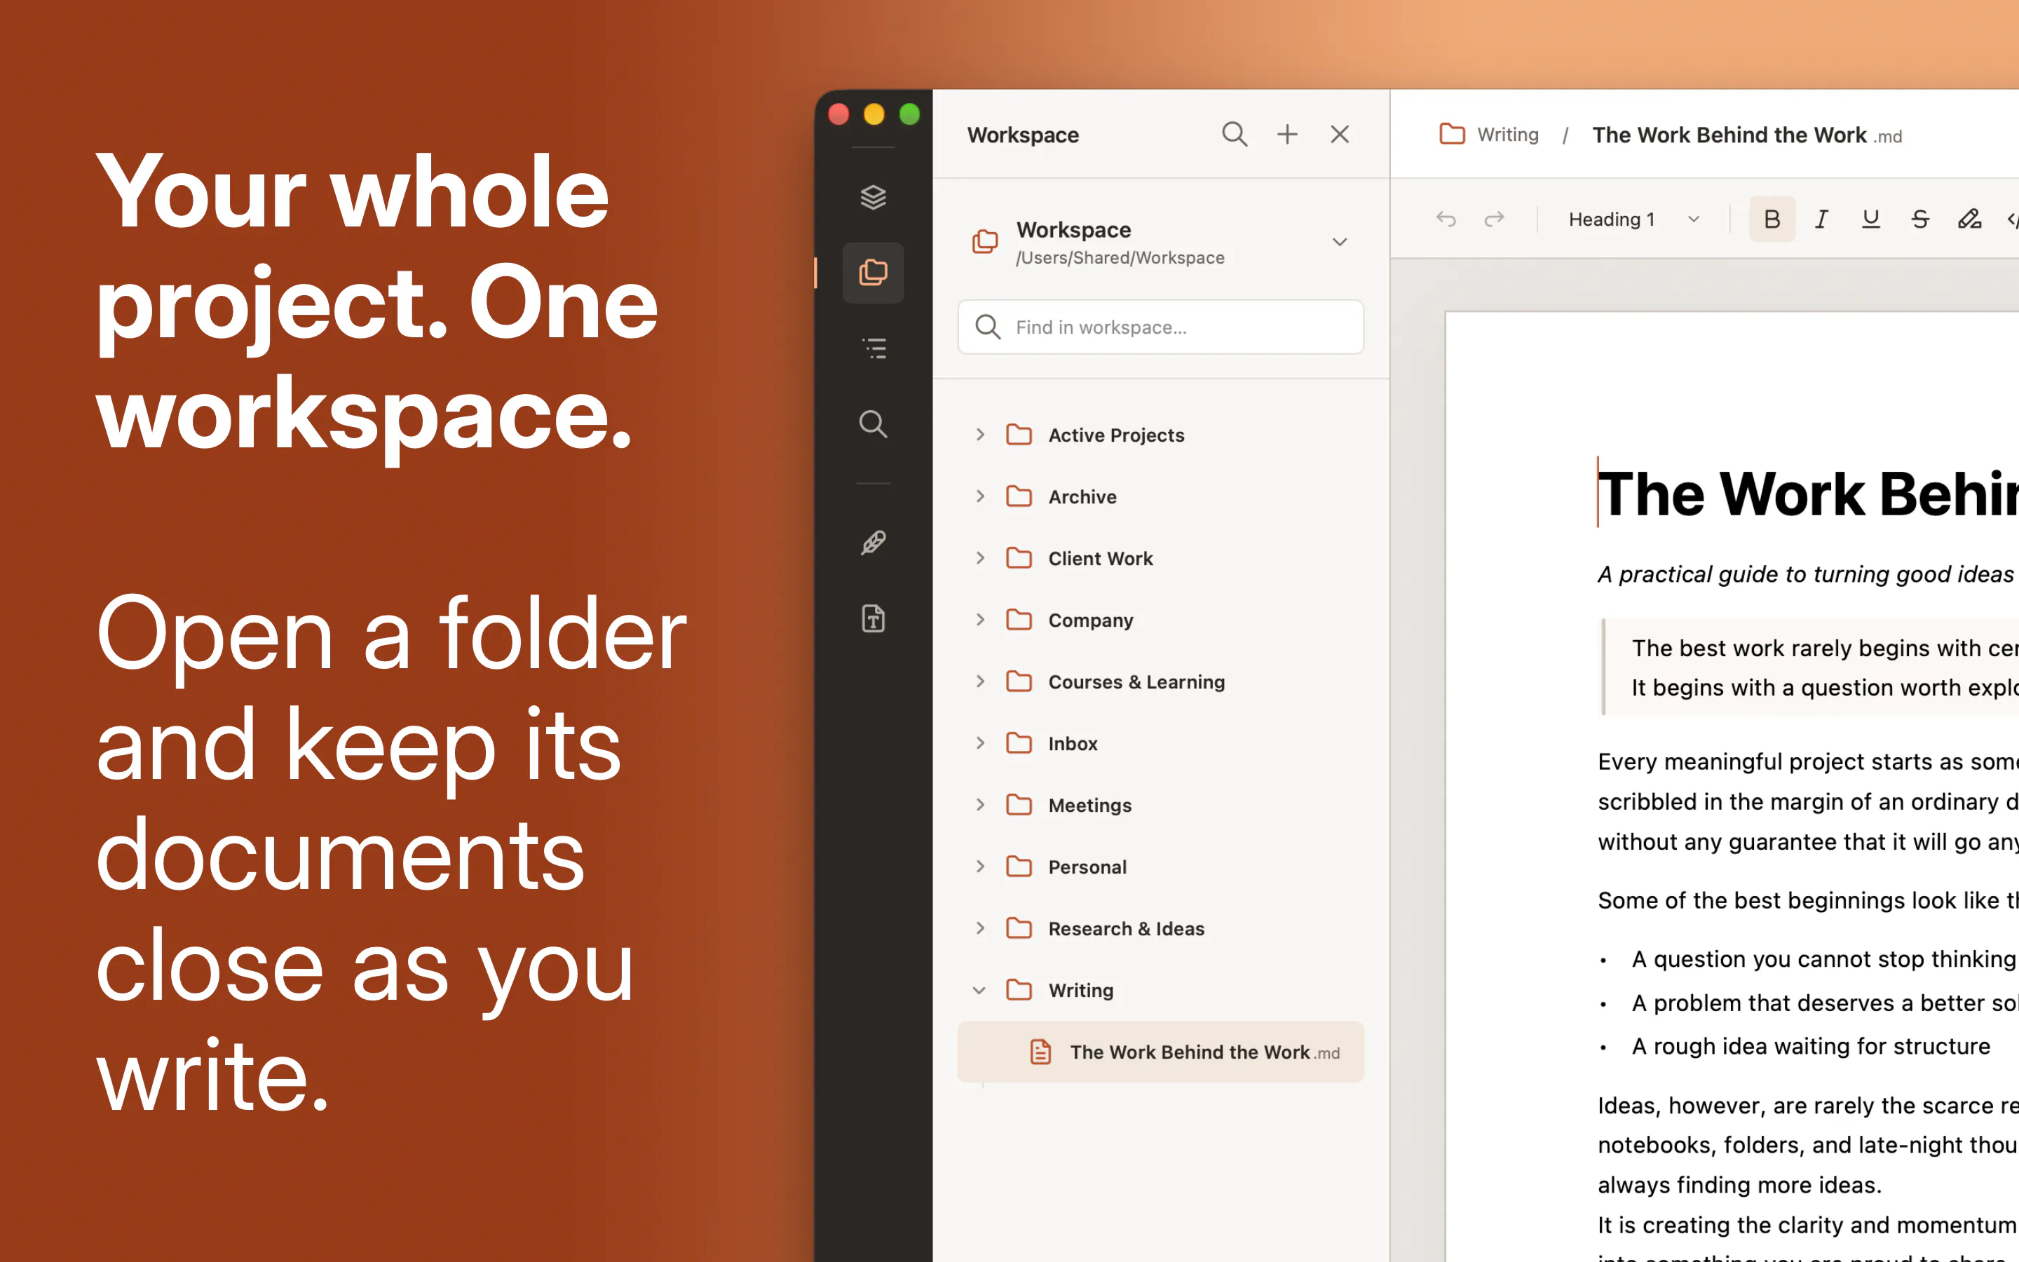Click the search icon in Workspace header
Viewport: 2019px width, 1262px height.
(x=1234, y=135)
